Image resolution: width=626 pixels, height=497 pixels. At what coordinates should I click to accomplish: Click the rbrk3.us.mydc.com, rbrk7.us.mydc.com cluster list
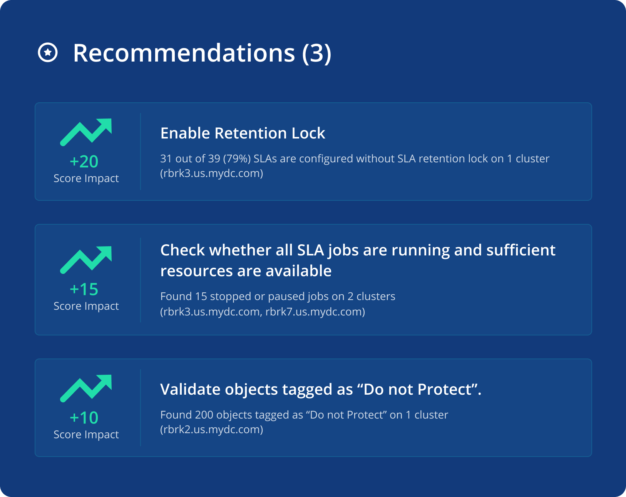263,312
